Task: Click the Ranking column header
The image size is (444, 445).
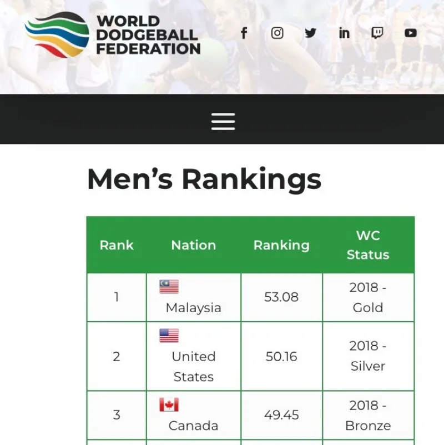Action: [x=281, y=245]
